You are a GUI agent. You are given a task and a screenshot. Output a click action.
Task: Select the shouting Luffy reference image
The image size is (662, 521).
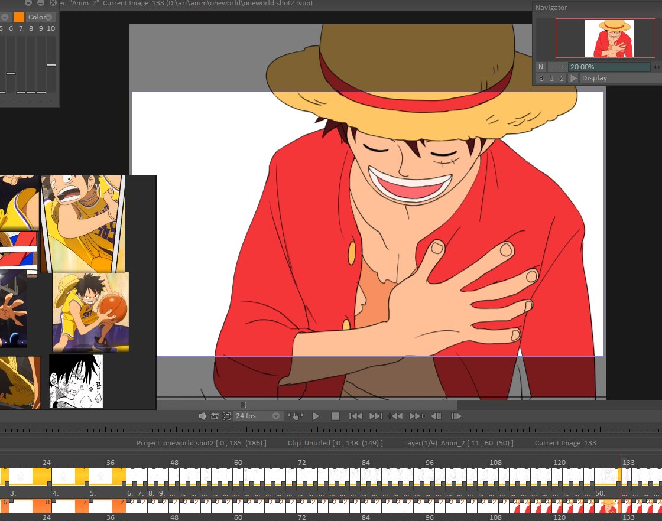(83, 224)
